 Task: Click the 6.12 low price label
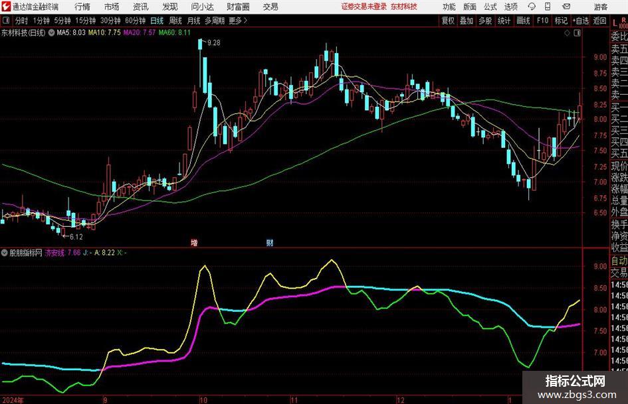coord(76,237)
